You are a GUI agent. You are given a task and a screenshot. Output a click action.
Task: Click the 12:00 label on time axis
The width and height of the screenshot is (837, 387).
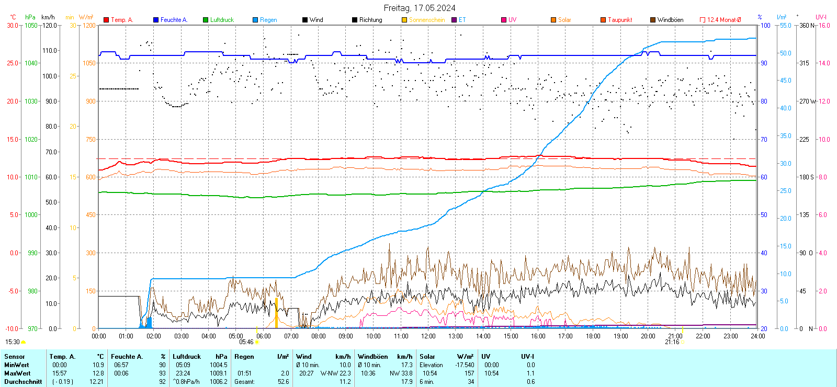pyautogui.click(x=428, y=336)
